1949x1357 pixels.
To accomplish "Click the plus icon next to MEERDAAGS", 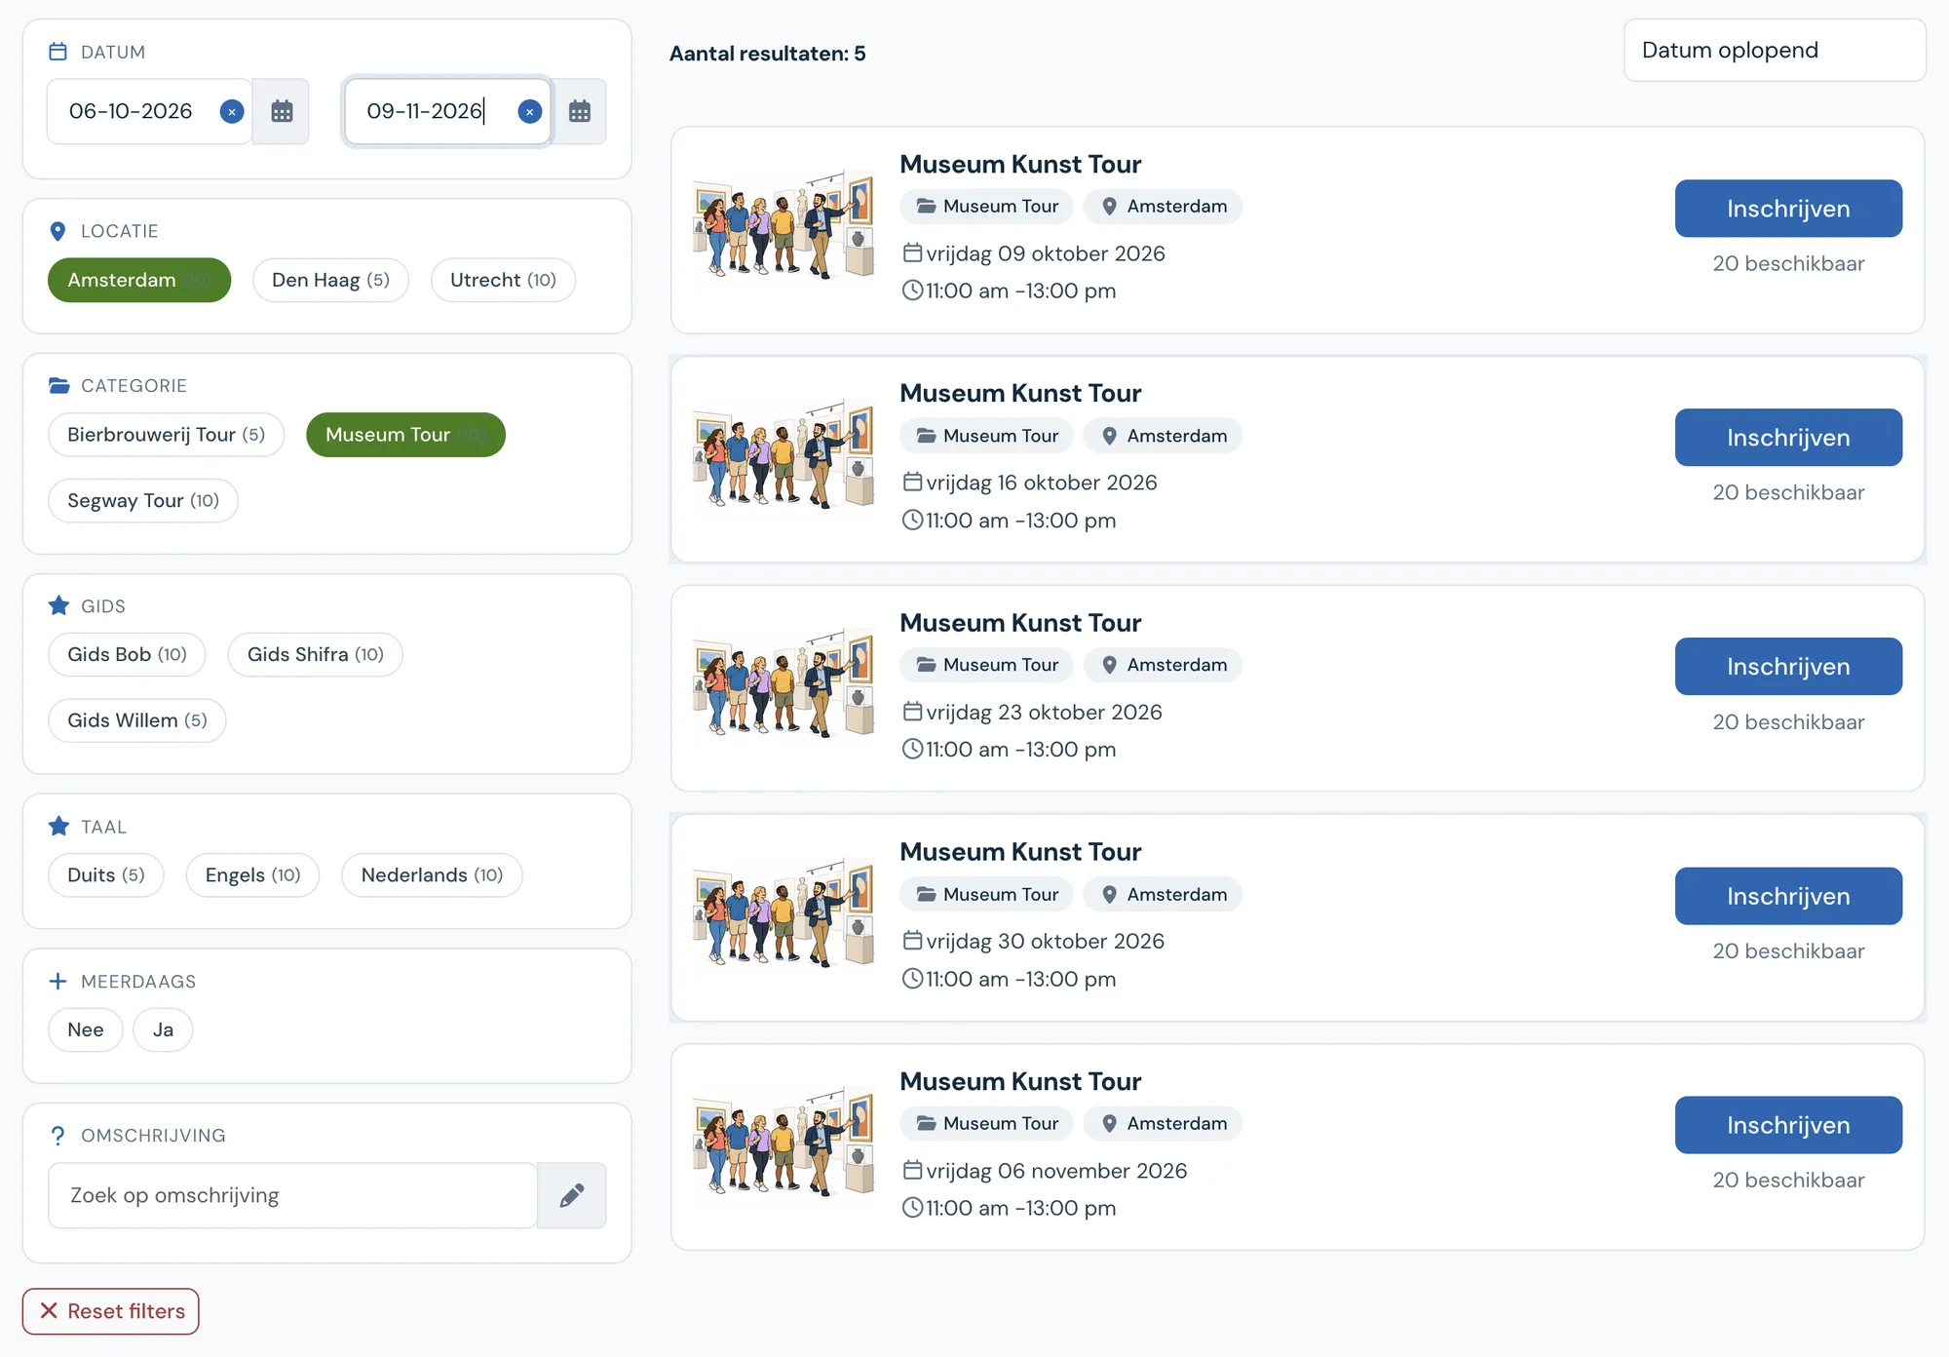I will coord(57,982).
